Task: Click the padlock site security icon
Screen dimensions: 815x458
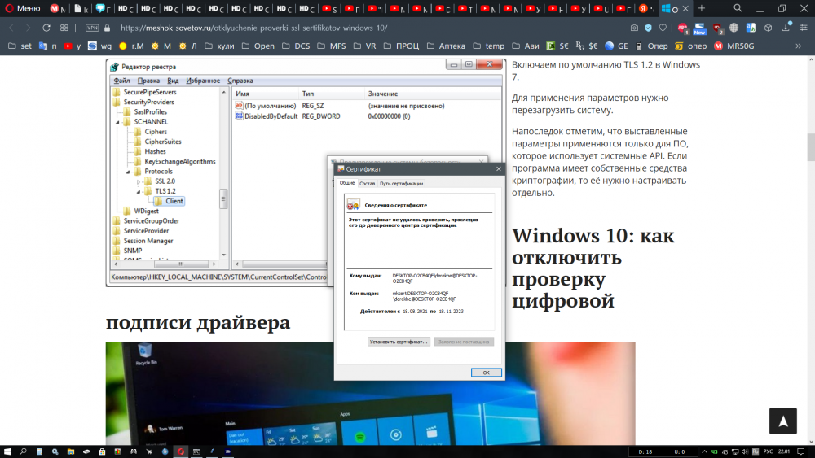Action: 107,28
